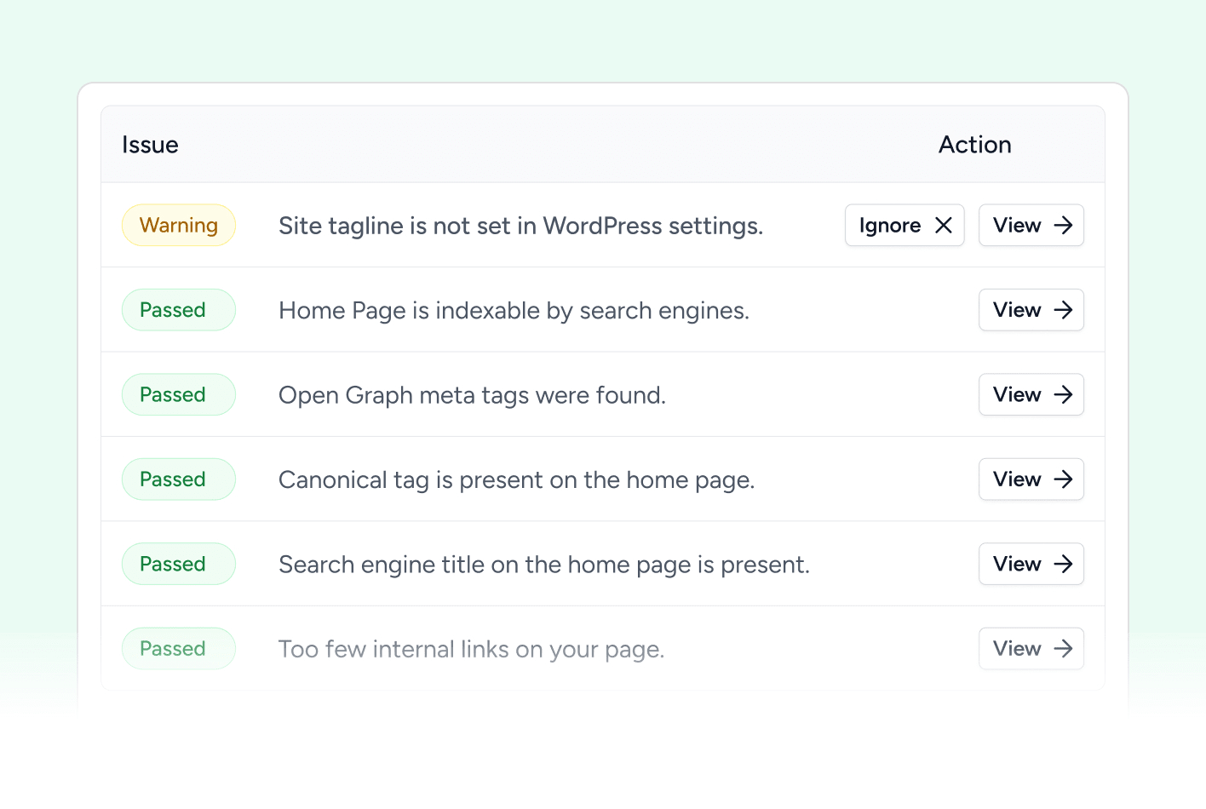
Task: Select text 'Canonical tag is present on the home page.'
Action: click(517, 480)
